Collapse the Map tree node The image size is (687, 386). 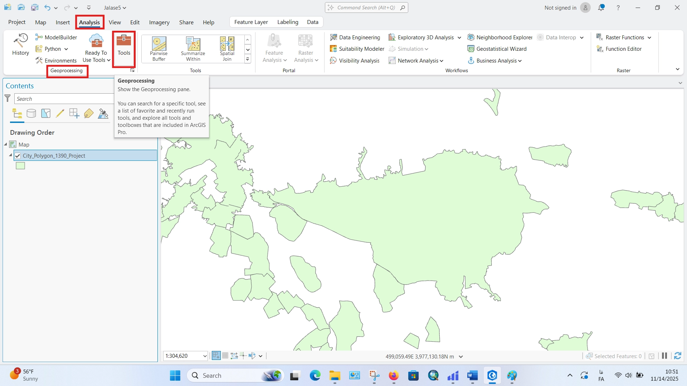pyautogui.click(x=6, y=144)
